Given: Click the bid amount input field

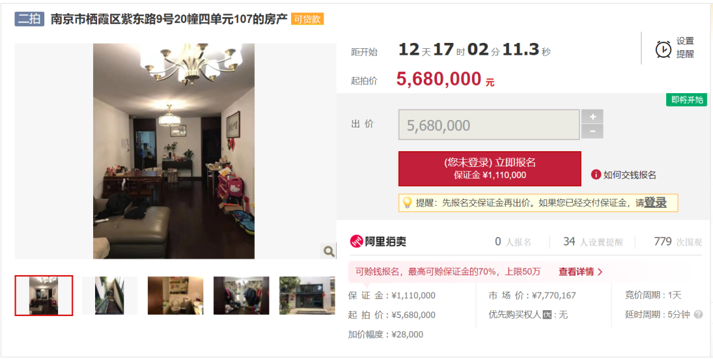Looking at the screenshot, I should click(489, 125).
